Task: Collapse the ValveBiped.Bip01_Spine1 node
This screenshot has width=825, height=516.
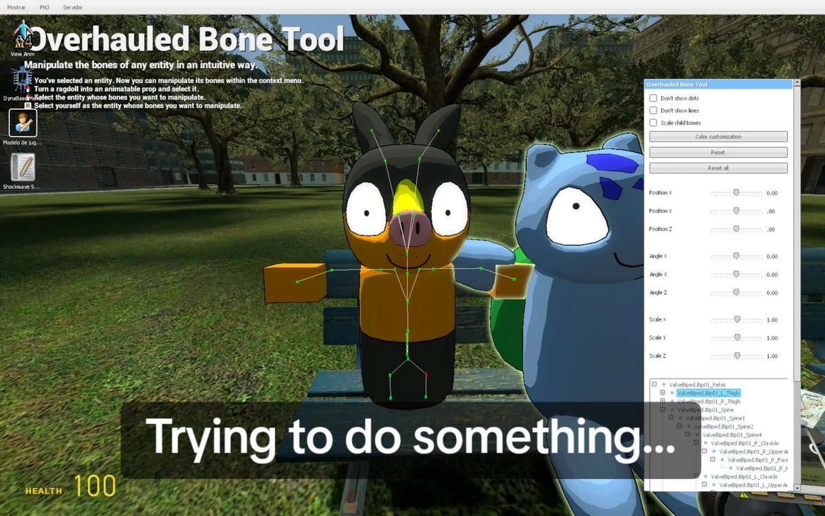Action: pyautogui.click(x=671, y=418)
